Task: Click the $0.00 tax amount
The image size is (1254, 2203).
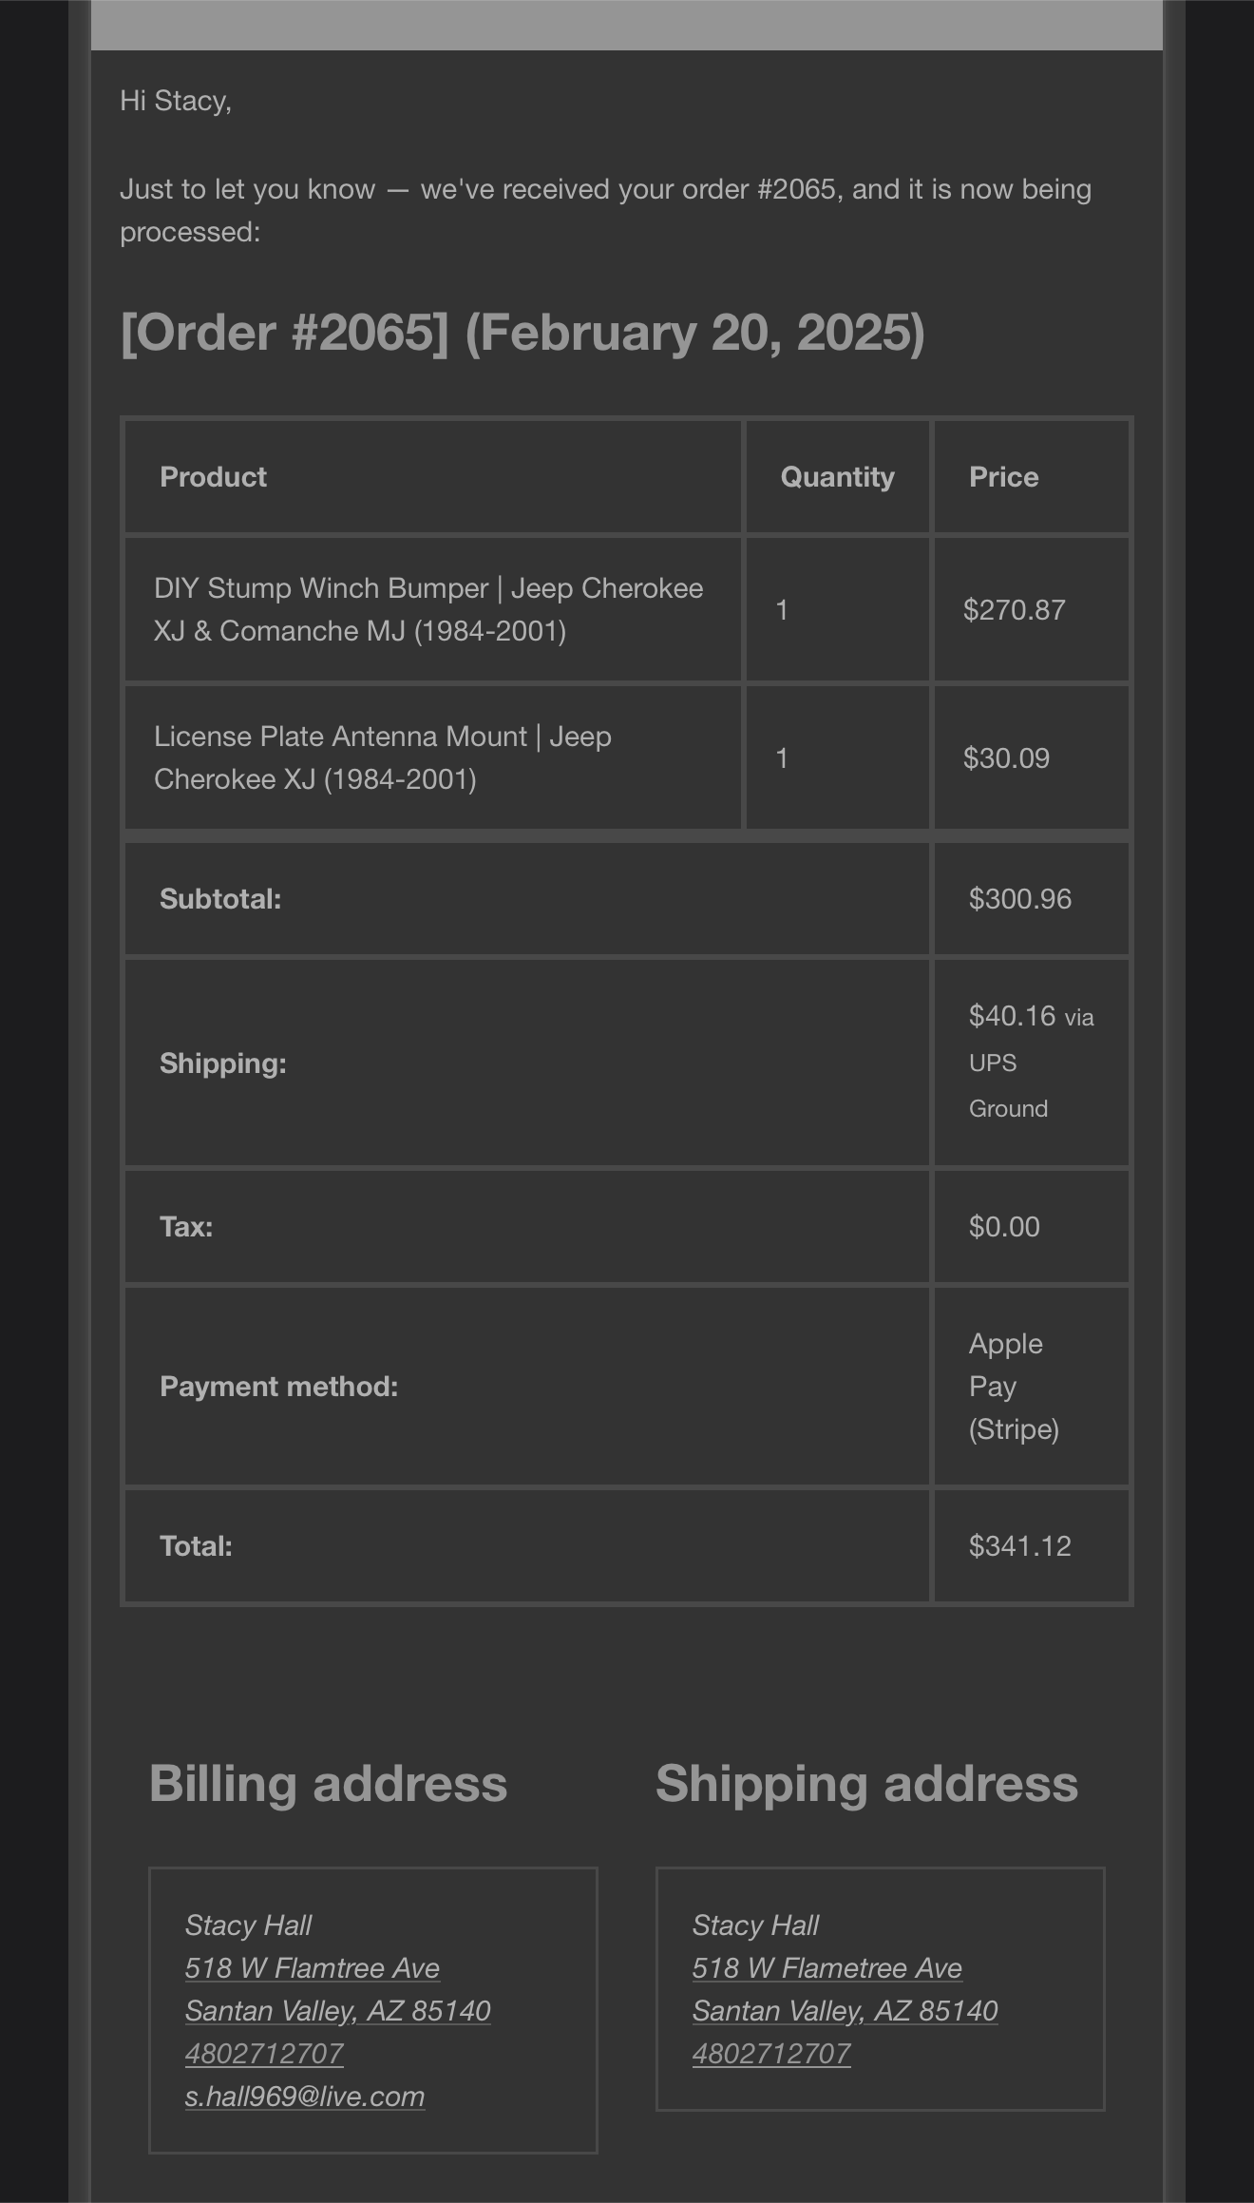Action: click(1004, 1227)
